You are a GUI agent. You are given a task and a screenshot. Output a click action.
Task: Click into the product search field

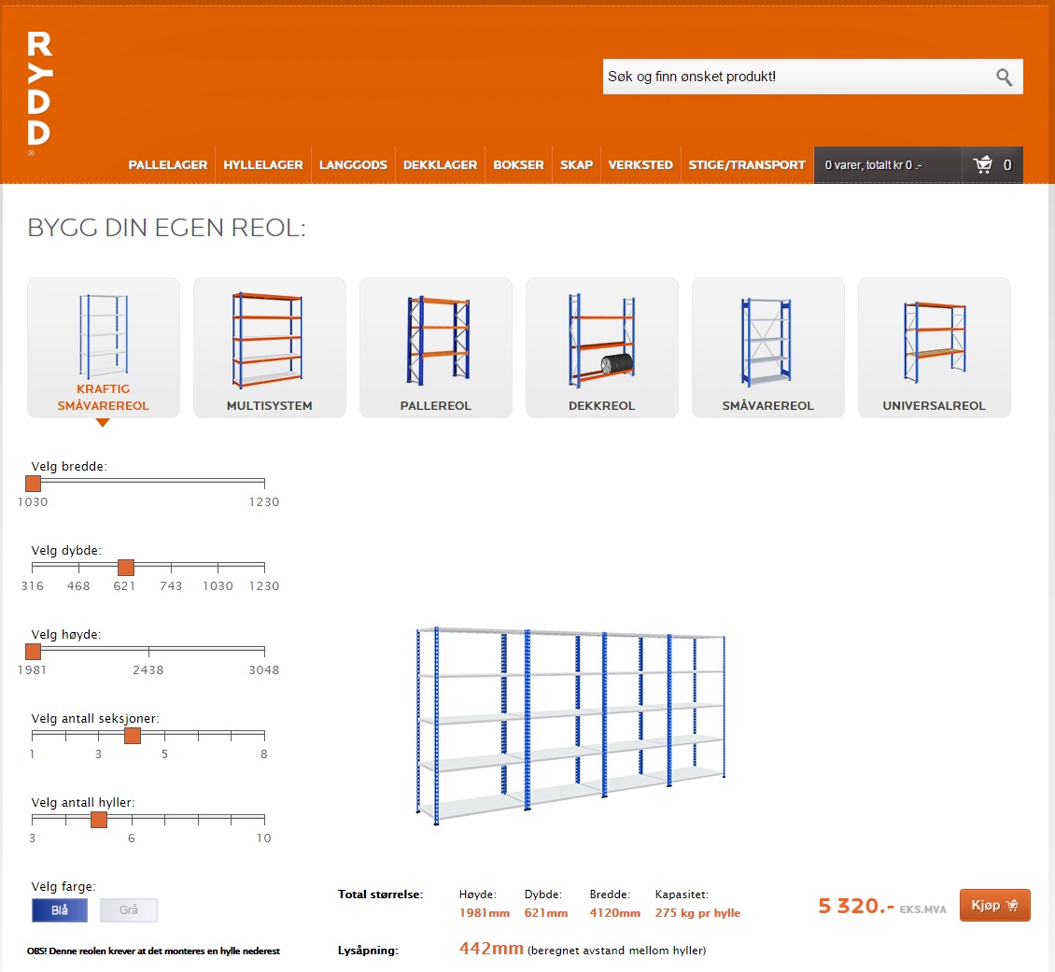(794, 77)
